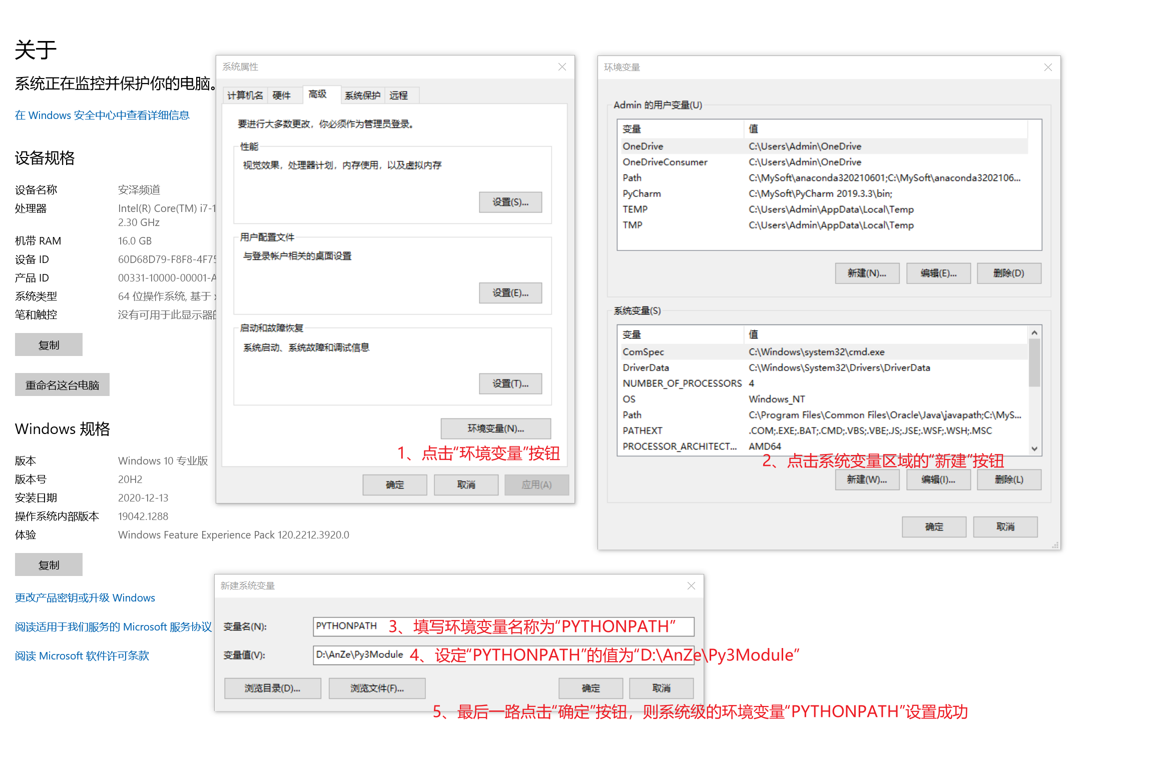Click the 应用(A) button
Image resolution: width=1155 pixels, height=776 pixels.
tap(537, 485)
